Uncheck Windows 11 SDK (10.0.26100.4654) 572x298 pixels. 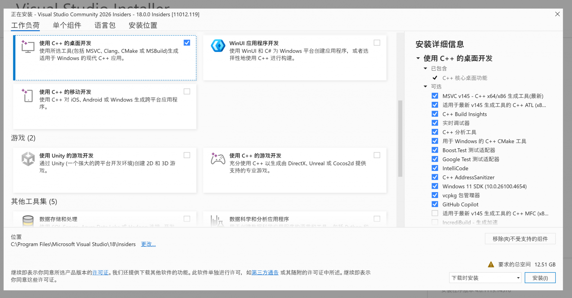[x=435, y=186]
